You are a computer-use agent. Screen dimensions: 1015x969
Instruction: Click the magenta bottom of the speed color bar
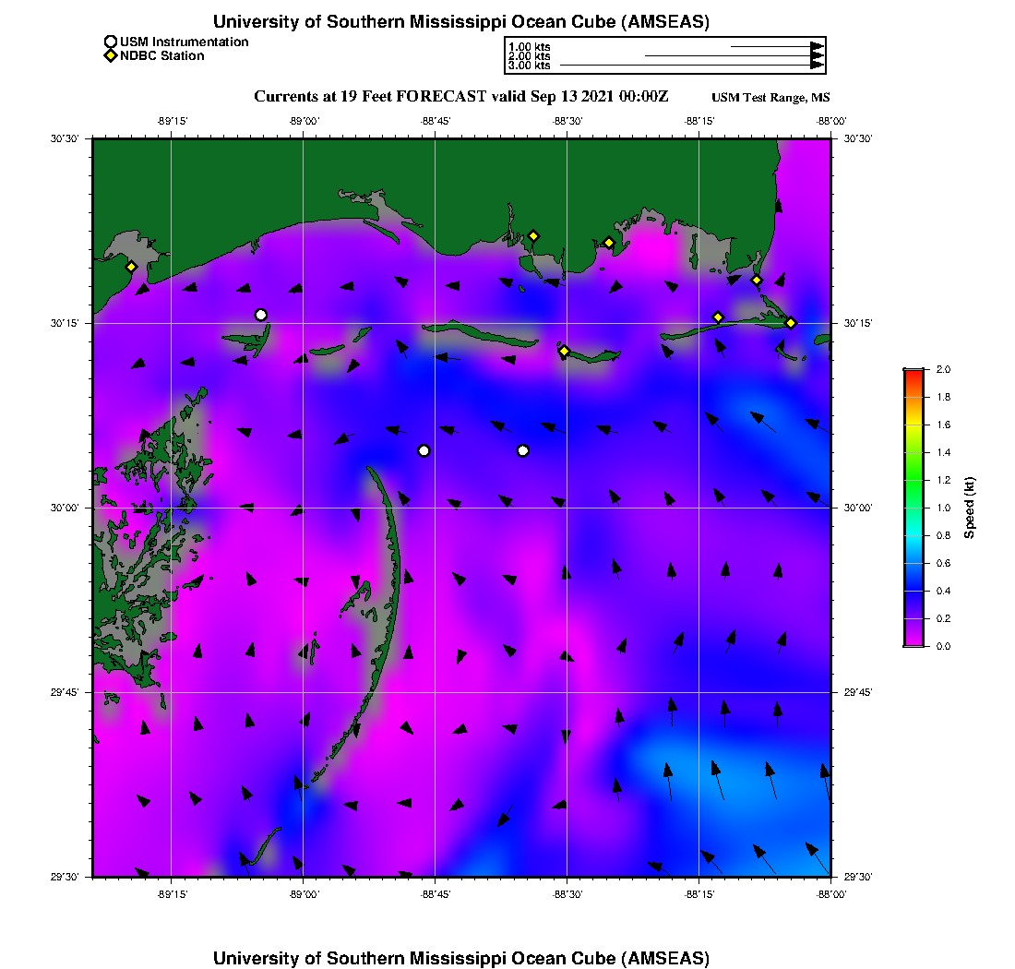pyautogui.click(x=913, y=641)
